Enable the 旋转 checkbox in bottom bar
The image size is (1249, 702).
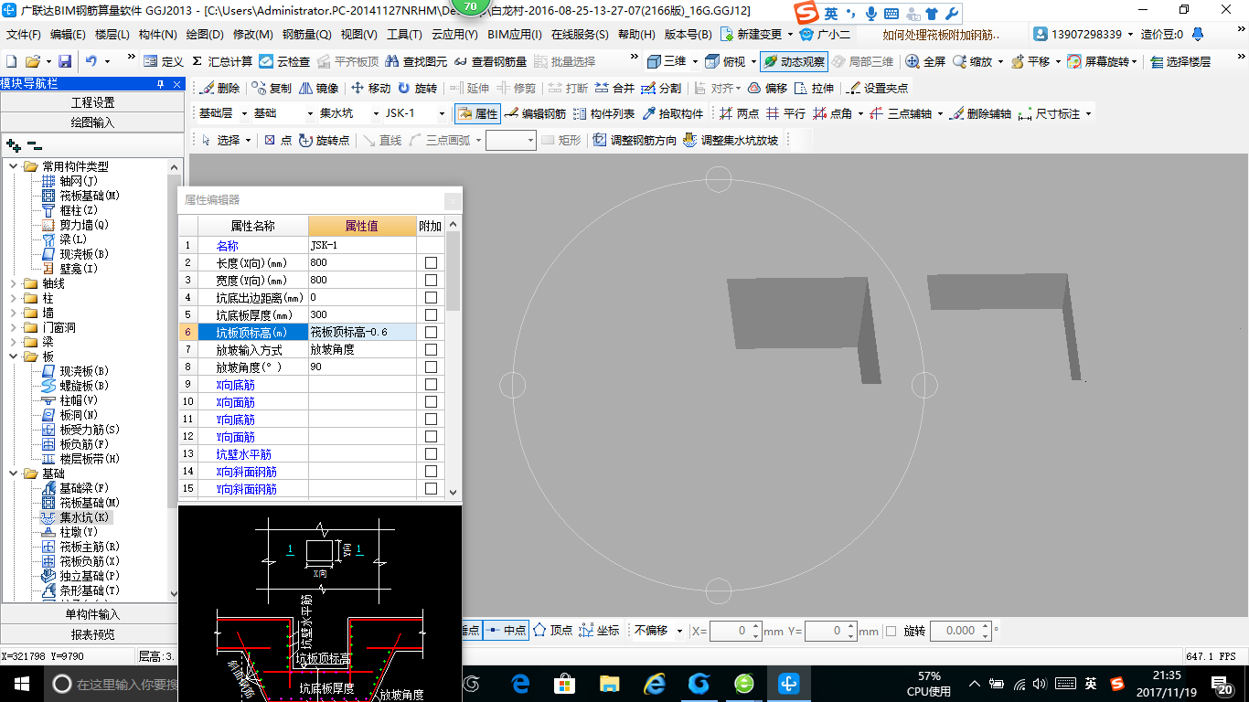[x=891, y=631]
